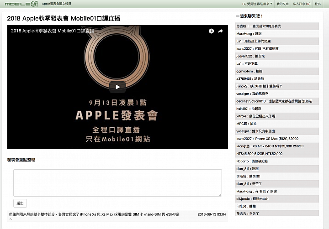The height and width of the screenshot is (229, 329).
Task: Open 我的文章 in the top bar
Action: (x=282, y=4)
